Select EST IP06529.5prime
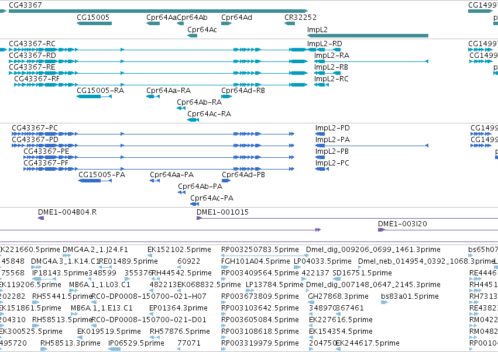The width and height of the screenshot is (498, 352). pyautogui.click(x=136, y=343)
